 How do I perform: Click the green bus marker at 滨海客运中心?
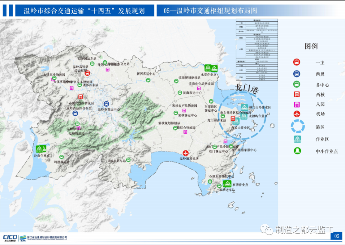pos(180,93)
